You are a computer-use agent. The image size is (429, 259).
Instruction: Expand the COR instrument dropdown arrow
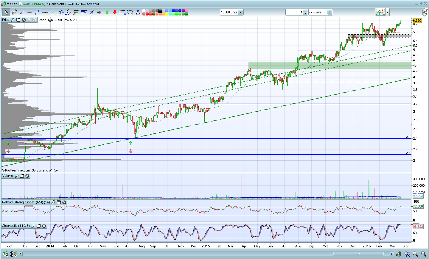tap(8, 4)
